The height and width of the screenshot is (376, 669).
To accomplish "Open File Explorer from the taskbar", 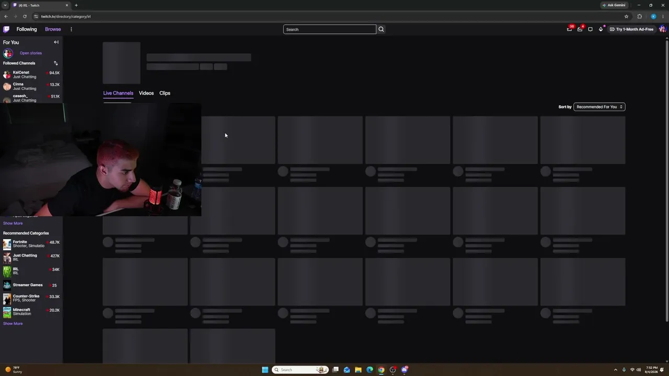I will [x=358, y=370].
